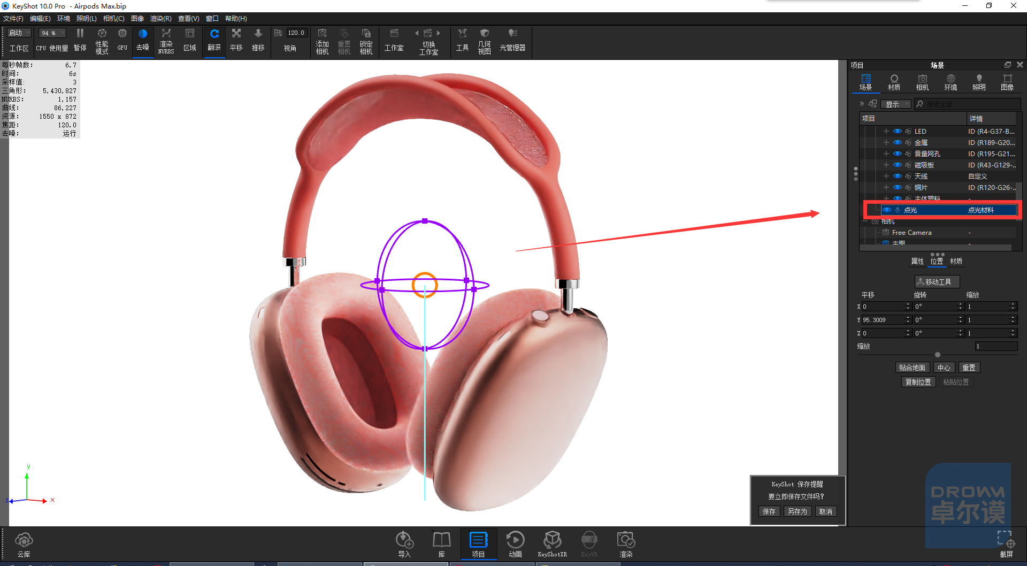This screenshot has width=1027, height=566.
Task: Click the add-to-scene icon beside 显示
Action: (x=872, y=104)
